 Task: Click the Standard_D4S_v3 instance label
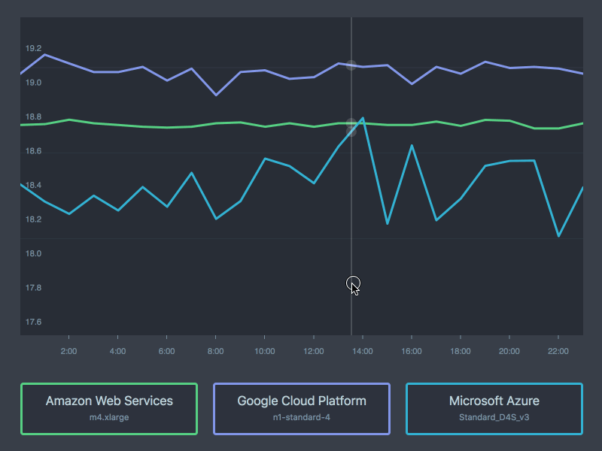point(494,417)
